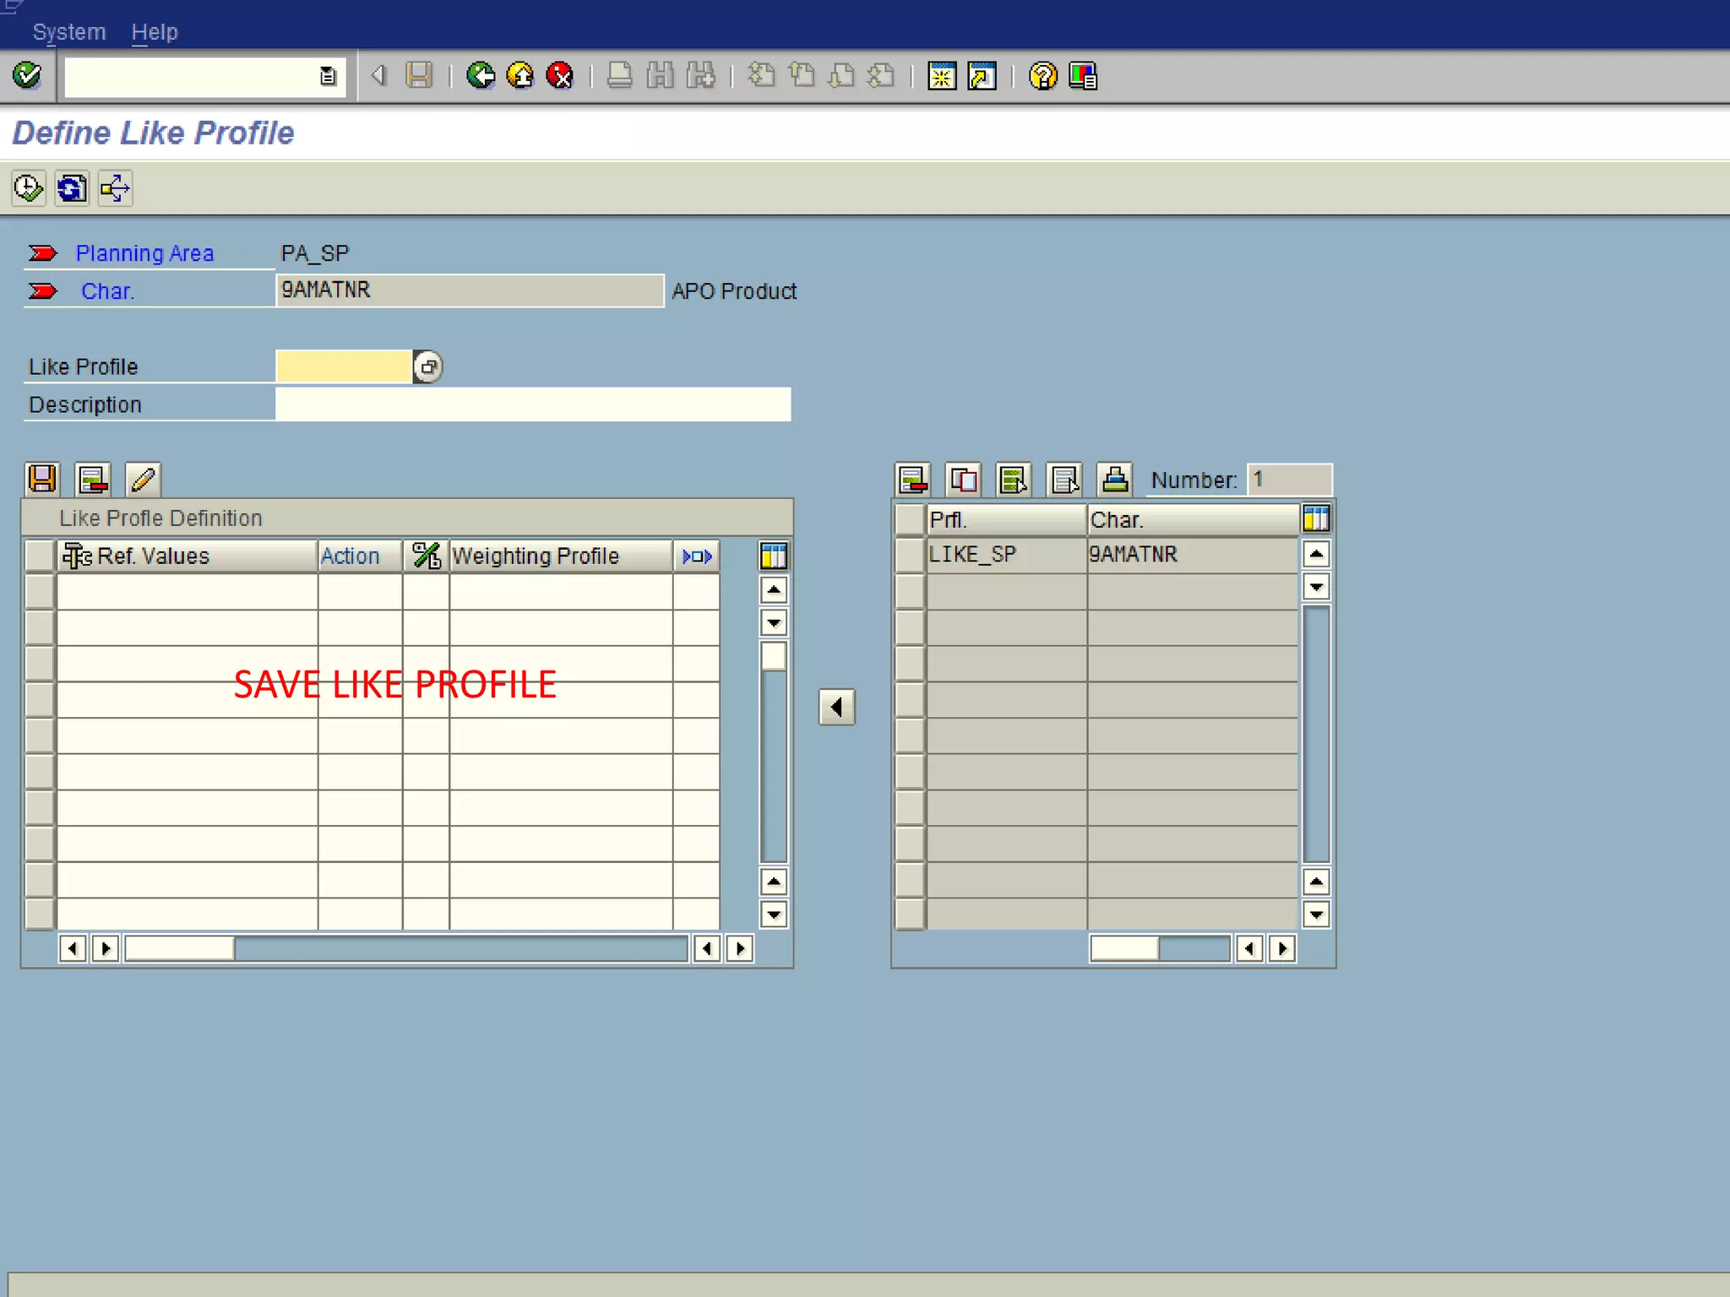Click the horizontal scrollbar of the Prfl. table
Viewport: 1730px width, 1297px height.
1160,948
